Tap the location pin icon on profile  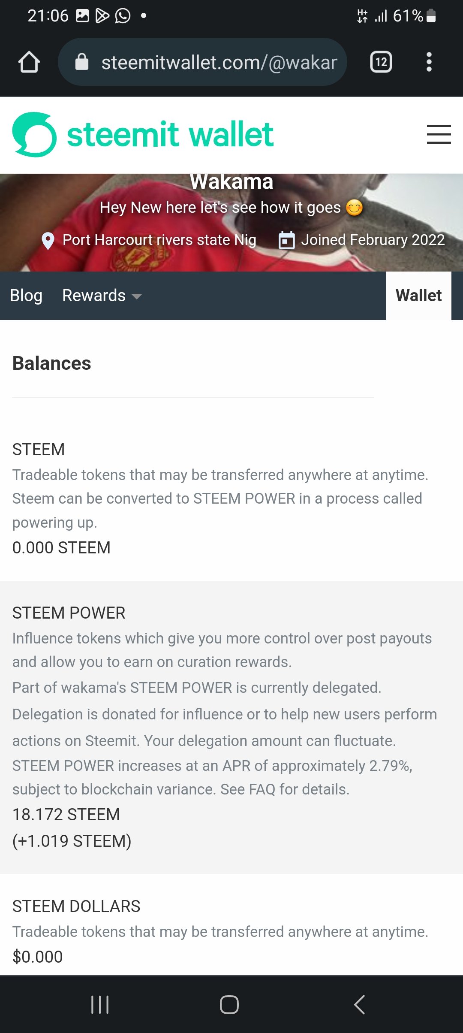(48, 241)
